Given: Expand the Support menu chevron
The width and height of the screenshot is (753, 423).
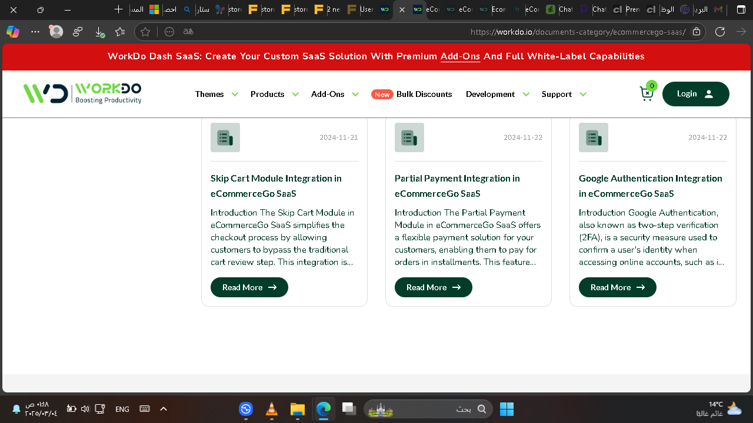Looking at the screenshot, I should tap(583, 94).
